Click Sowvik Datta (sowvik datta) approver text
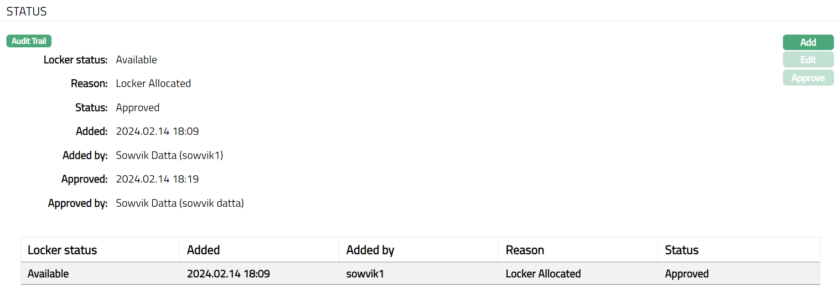Image resolution: width=839 pixels, height=290 pixels. (180, 203)
